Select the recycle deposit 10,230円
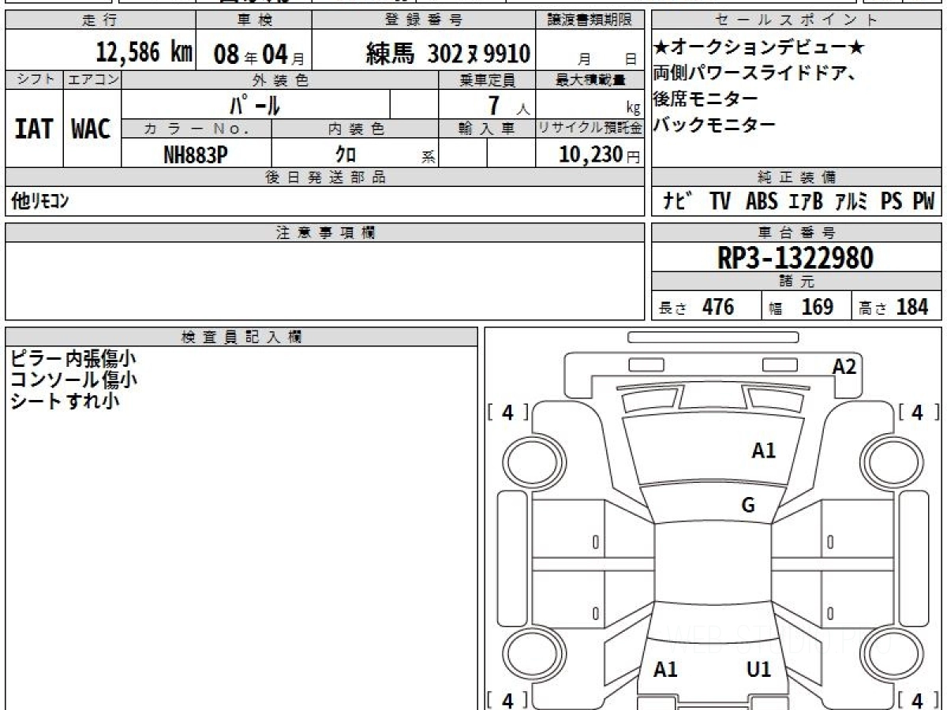 [x=599, y=155]
